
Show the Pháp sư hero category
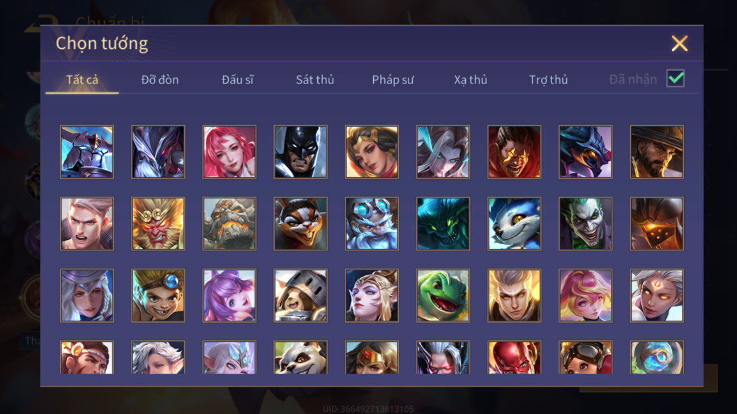click(x=392, y=80)
